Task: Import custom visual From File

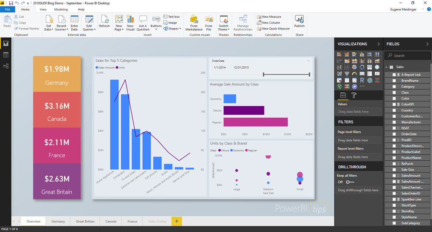Action: tap(209, 23)
